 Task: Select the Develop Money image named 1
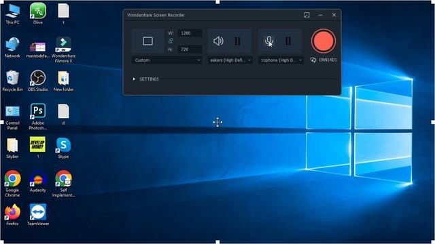tap(38, 148)
